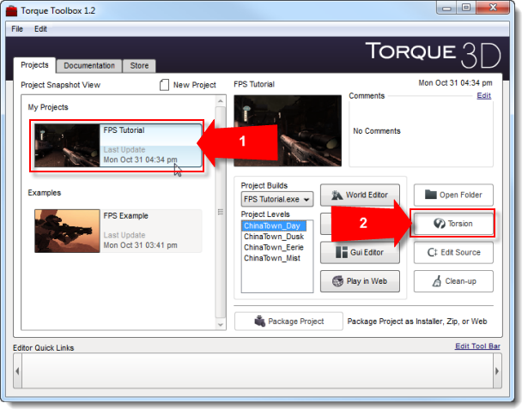Switch to the Documentation tab

tap(89, 65)
